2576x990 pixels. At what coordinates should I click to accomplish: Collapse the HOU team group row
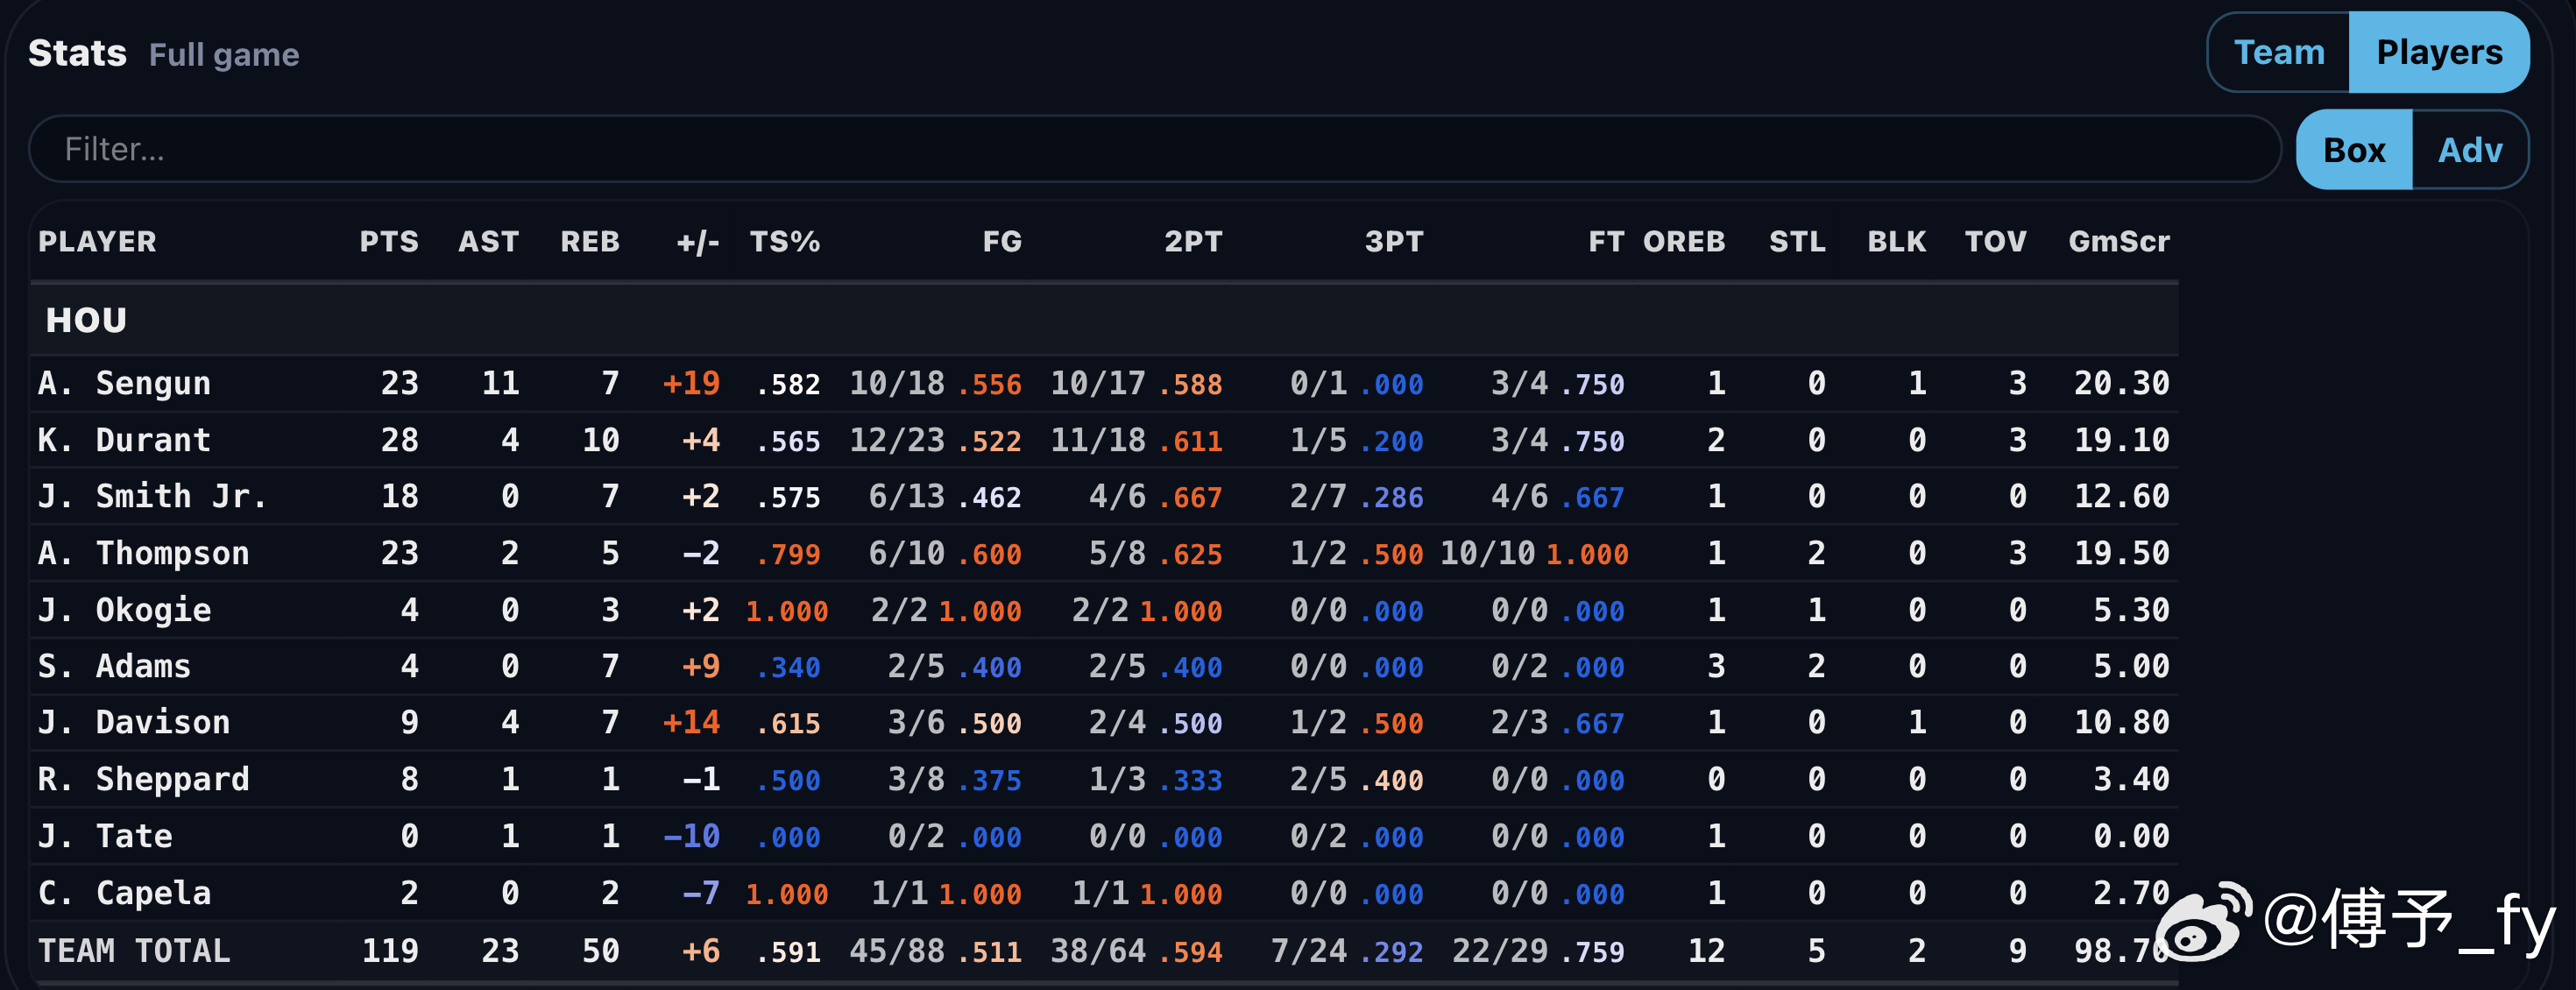tap(86, 320)
